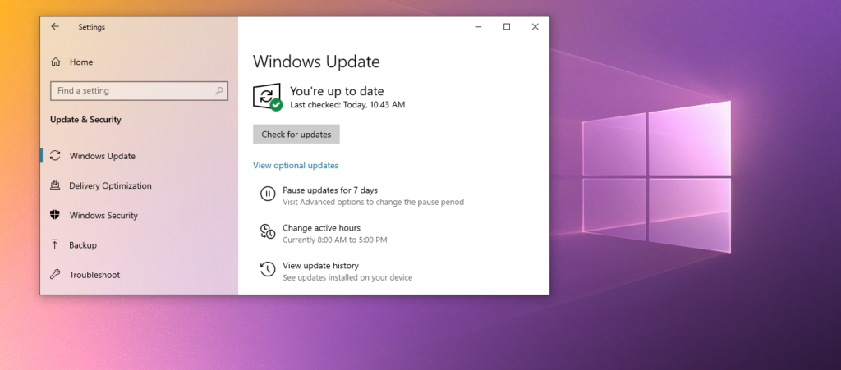Maximize the Settings window
Image resolution: width=841 pixels, height=370 pixels.
tap(506, 27)
